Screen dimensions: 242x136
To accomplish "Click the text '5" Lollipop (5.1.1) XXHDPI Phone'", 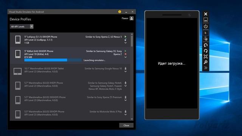I will 41,37.
